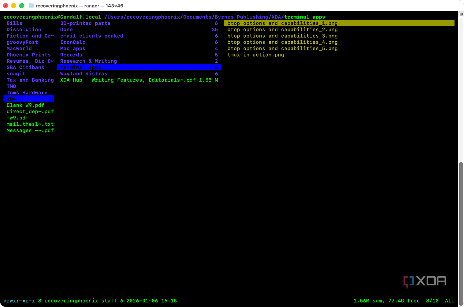Open the Records folder
Screen dimensions: 464x307
click(x=139, y=55)
